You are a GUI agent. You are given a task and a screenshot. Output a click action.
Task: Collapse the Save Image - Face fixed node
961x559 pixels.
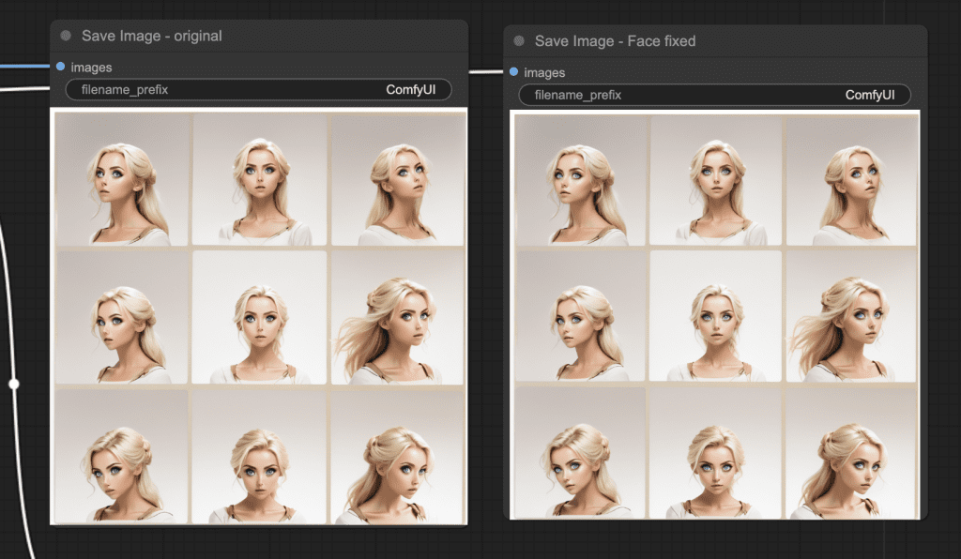click(x=519, y=41)
